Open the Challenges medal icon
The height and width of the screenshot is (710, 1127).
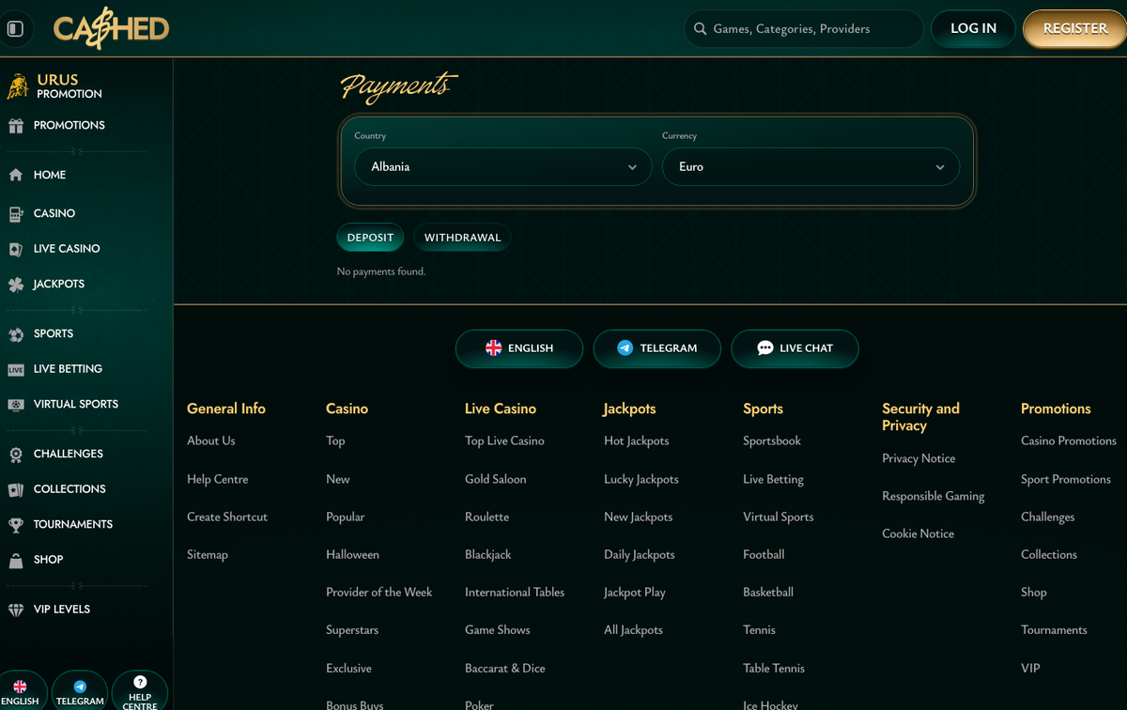pos(16,455)
